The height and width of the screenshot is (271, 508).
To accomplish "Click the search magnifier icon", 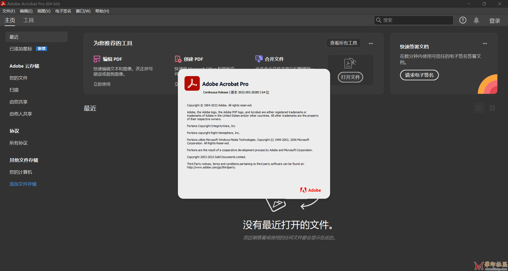I will tap(379, 20).
